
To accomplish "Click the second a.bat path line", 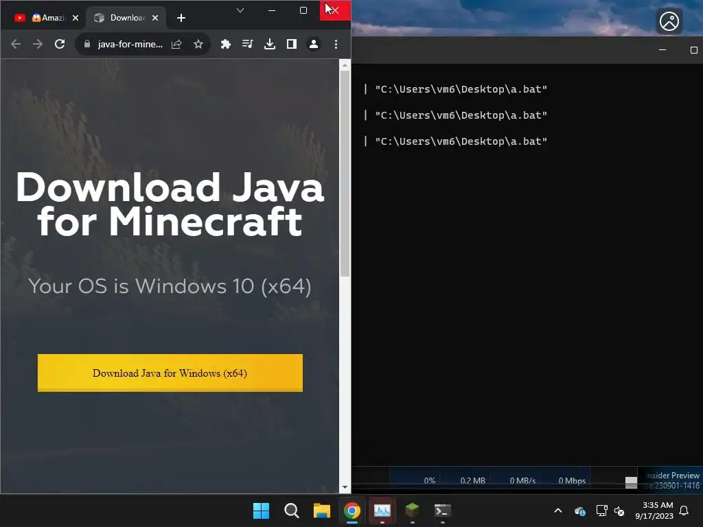I will 461,115.
